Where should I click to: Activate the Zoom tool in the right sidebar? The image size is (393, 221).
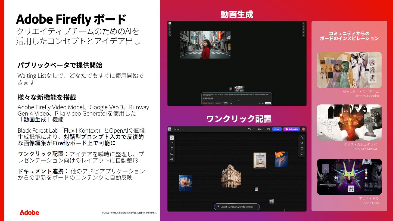302,138
